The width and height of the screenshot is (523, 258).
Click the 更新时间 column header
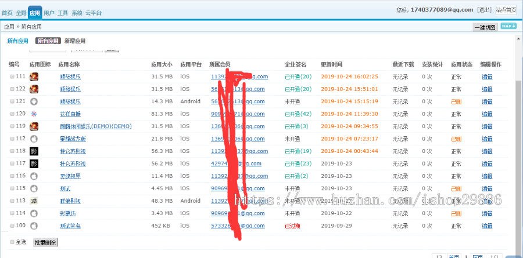coord(331,64)
